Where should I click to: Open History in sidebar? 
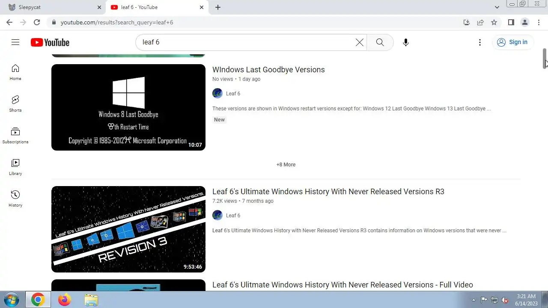tap(15, 199)
